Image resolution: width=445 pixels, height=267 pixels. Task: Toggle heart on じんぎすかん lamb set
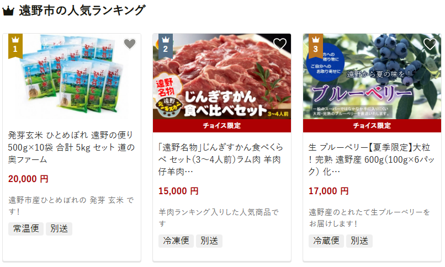tap(280, 44)
